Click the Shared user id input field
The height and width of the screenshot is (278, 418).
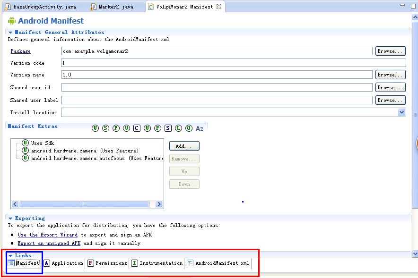217,87
